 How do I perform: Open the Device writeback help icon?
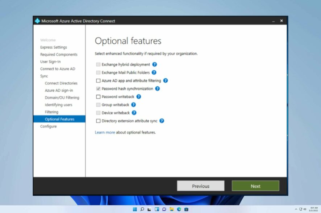[134, 113]
